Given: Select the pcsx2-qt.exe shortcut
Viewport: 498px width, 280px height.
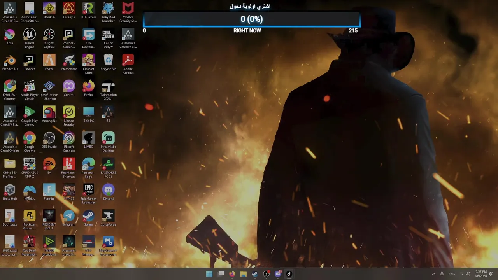Looking at the screenshot, I should pyautogui.click(x=49, y=90).
